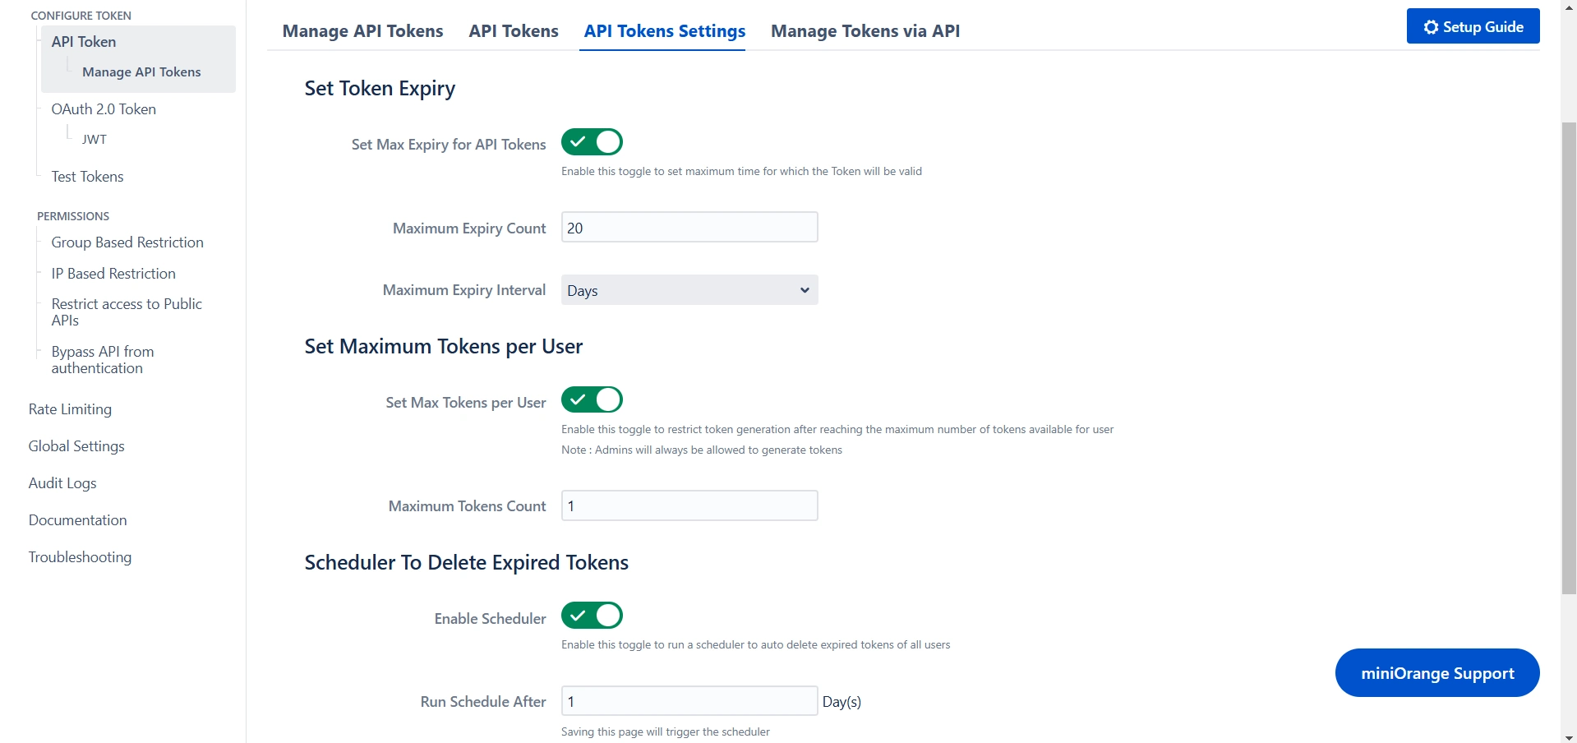Open Global Settings from the sidebar
Screen dimensions: 1577x743
click(x=76, y=445)
